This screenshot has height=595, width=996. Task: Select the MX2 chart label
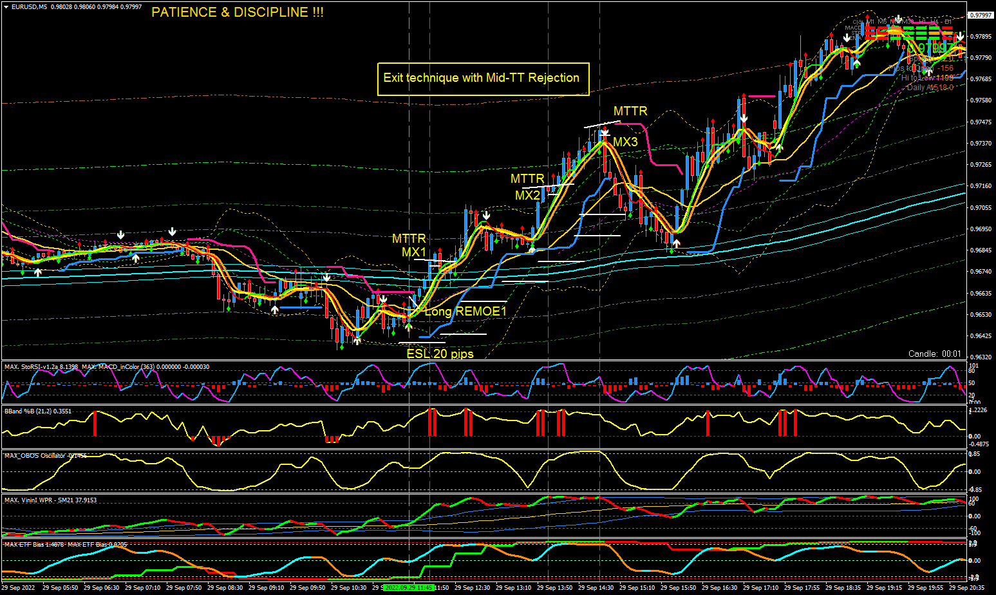(527, 195)
